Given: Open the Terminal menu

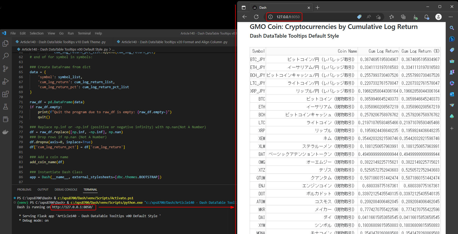Looking at the screenshot, I should (84, 33).
